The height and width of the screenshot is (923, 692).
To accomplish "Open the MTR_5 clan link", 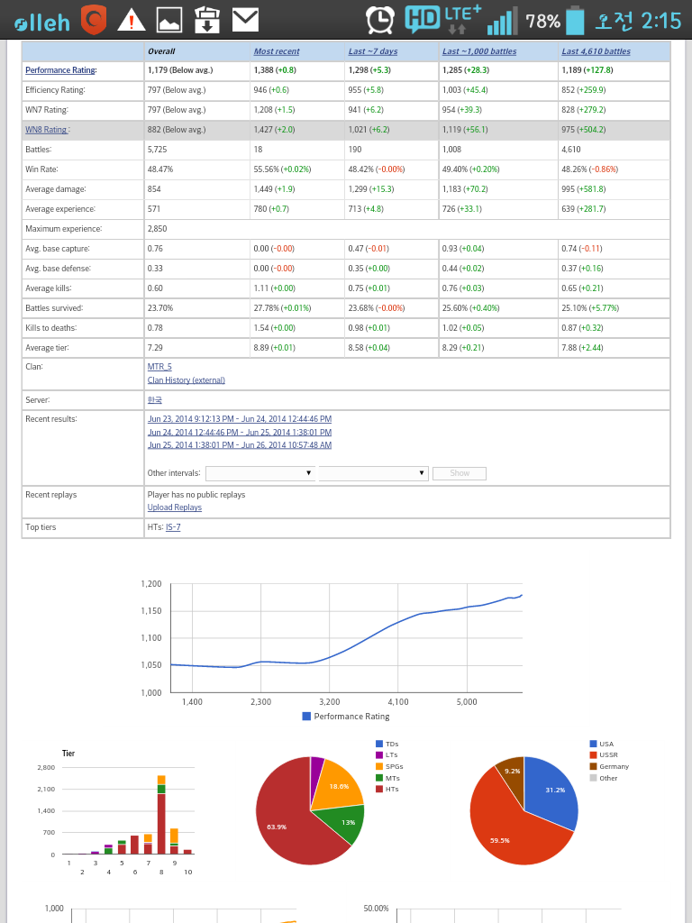I will (159, 367).
